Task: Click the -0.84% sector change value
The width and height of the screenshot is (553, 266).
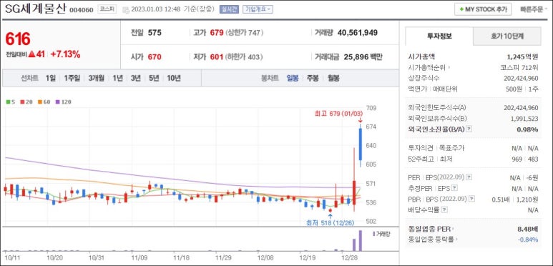Action: pos(528,240)
